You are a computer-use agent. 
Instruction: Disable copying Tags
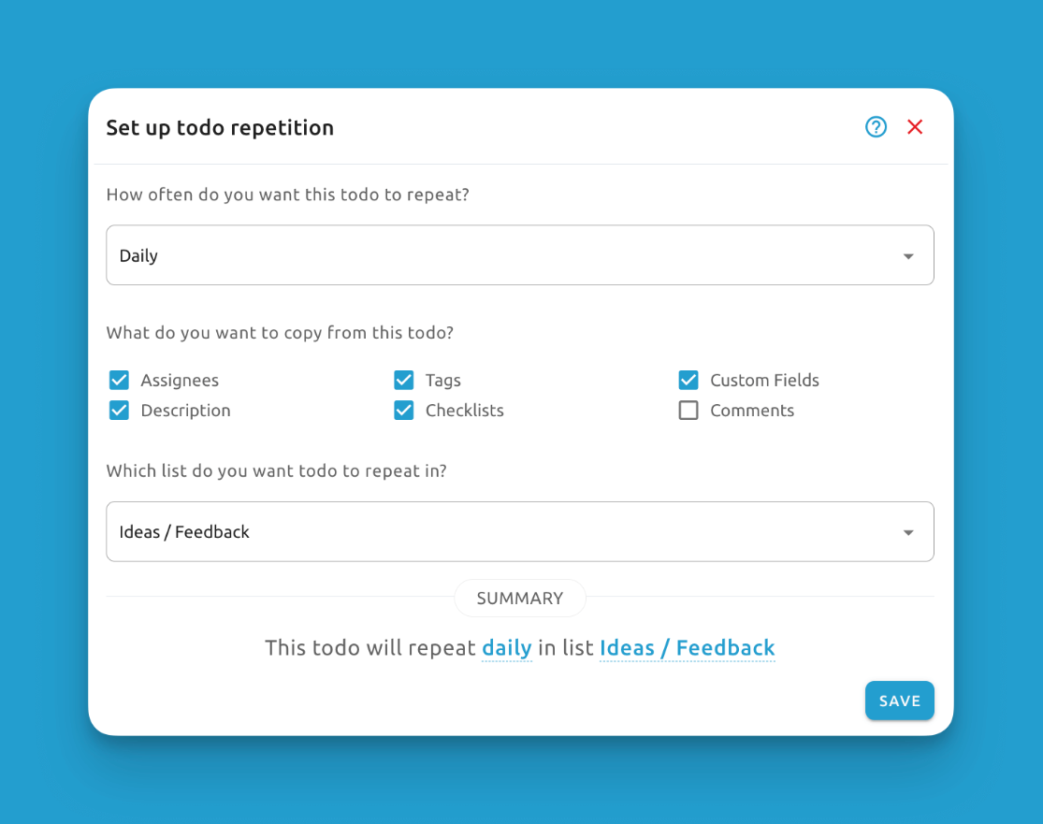[x=403, y=380]
